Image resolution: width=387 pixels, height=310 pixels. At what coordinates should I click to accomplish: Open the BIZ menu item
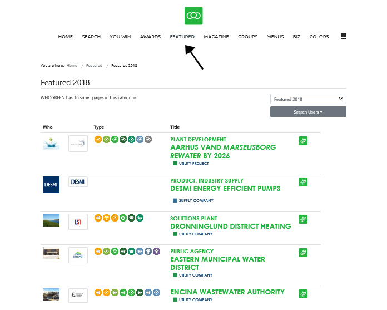pyautogui.click(x=296, y=37)
